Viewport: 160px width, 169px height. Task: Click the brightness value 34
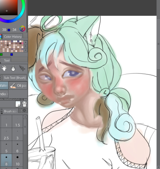(x=15, y=30)
